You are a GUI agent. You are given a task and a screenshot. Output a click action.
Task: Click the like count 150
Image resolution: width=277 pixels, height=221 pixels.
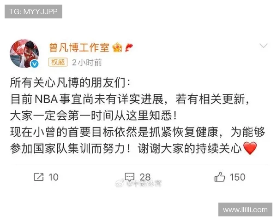[x=237, y=177]
